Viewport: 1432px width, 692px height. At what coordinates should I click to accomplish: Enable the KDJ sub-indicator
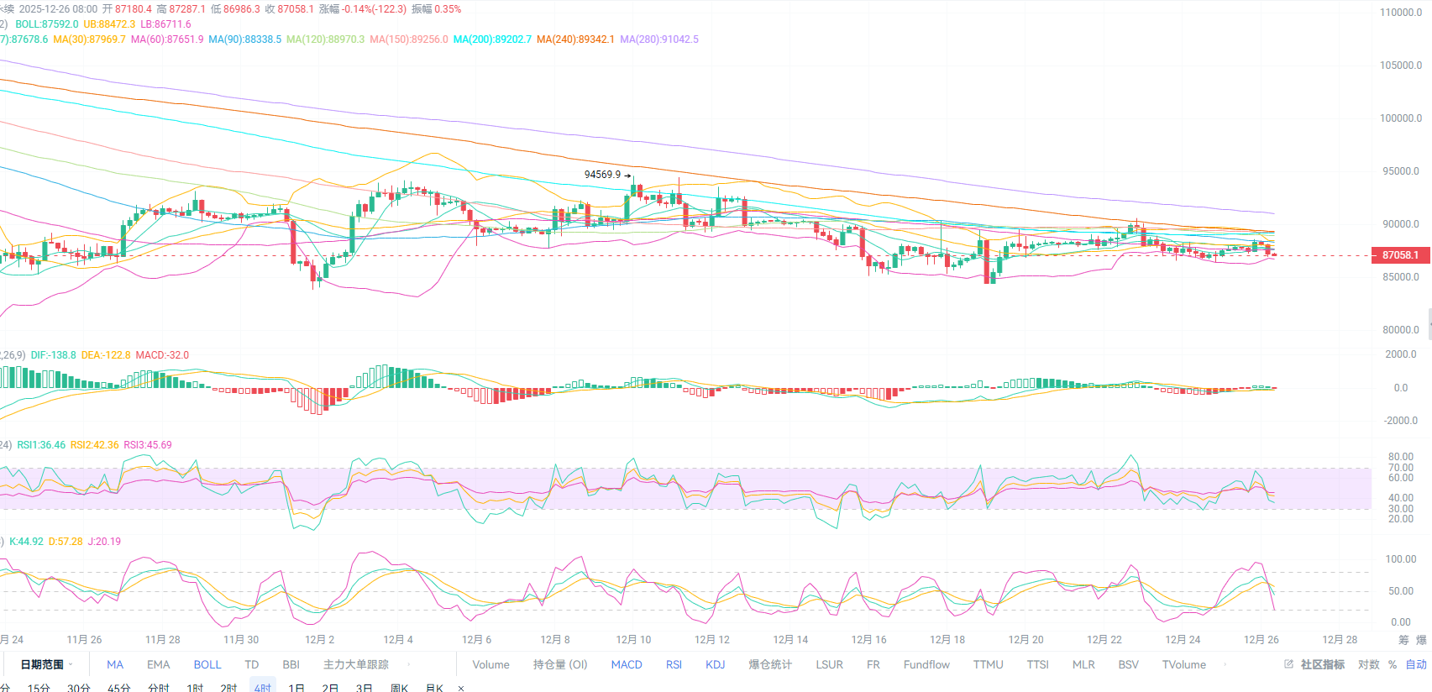tap(715, 664)
